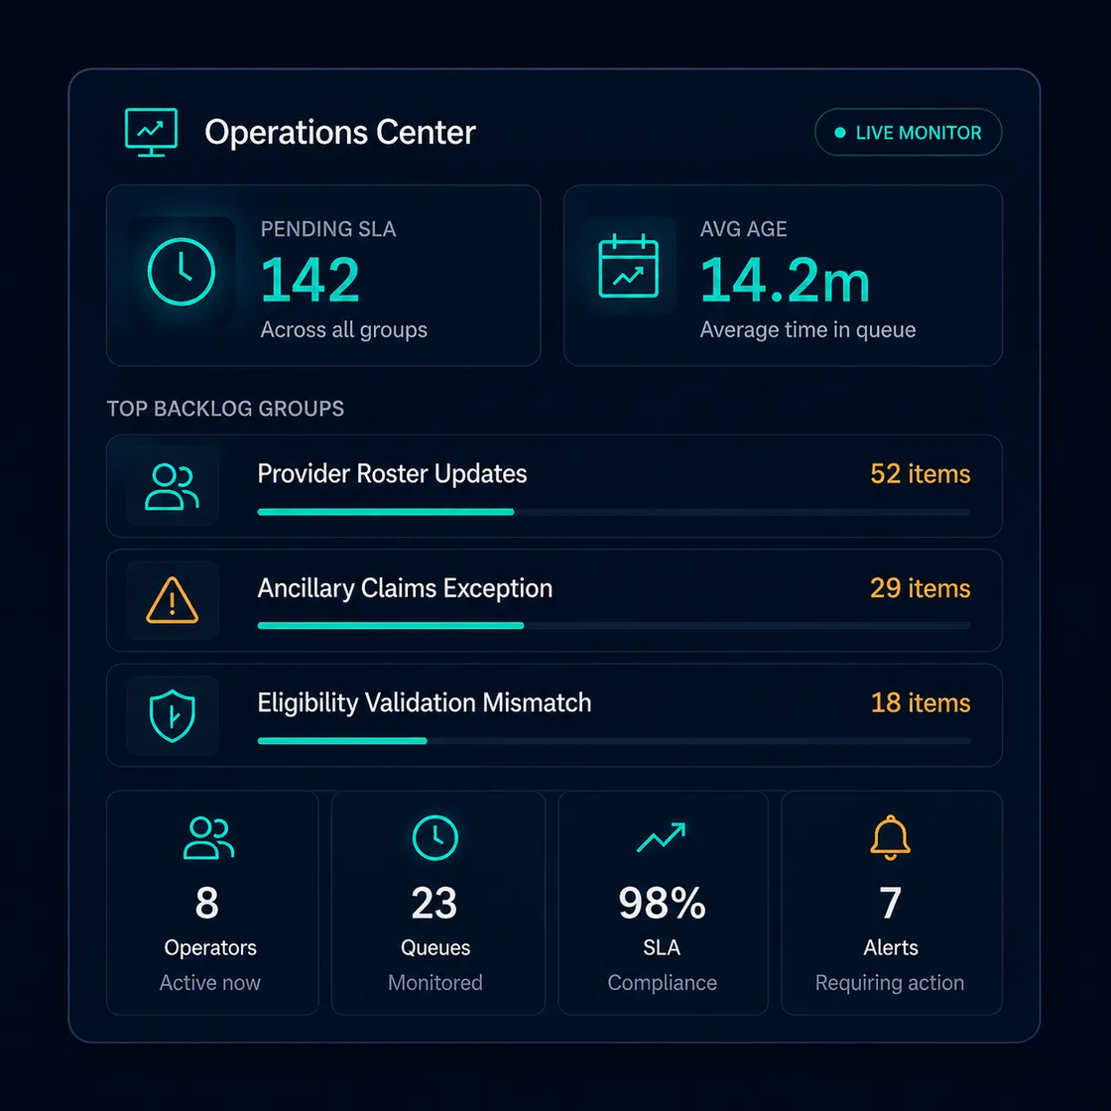The image size is (1111, 1111).
Task: Click the 'TOP BACKLOG GROUPS' heading
Action: point(225,409)
